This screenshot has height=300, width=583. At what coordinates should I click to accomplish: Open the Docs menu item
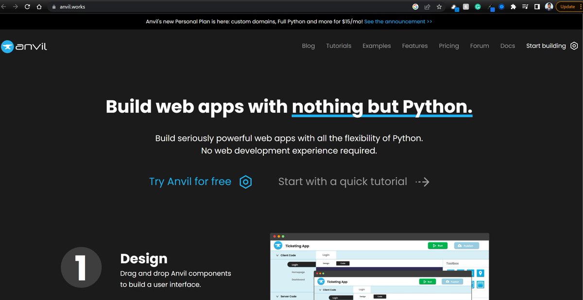(x=508, y=46)
